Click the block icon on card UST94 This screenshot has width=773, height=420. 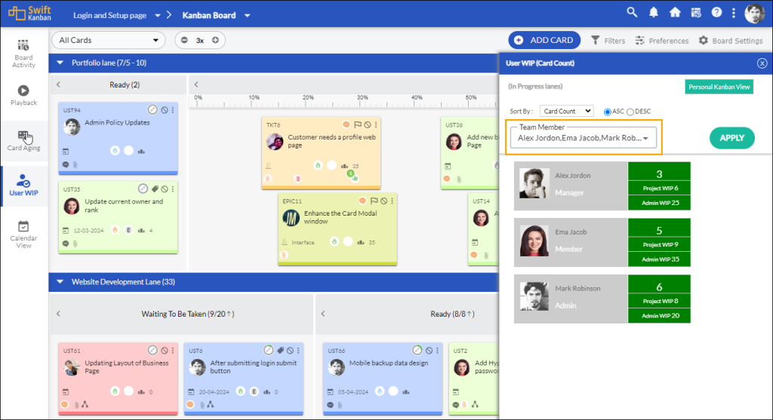[x=164, y=110]
